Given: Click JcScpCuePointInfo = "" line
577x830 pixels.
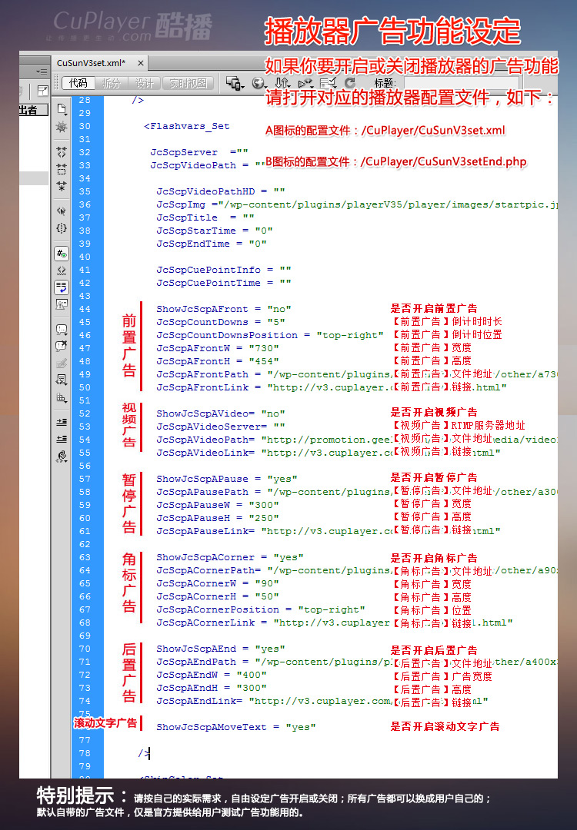Looking at the screenshot, I should point(224,270).
